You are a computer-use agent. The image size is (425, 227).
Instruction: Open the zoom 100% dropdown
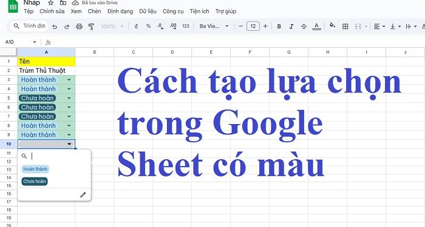pos(112,27)
